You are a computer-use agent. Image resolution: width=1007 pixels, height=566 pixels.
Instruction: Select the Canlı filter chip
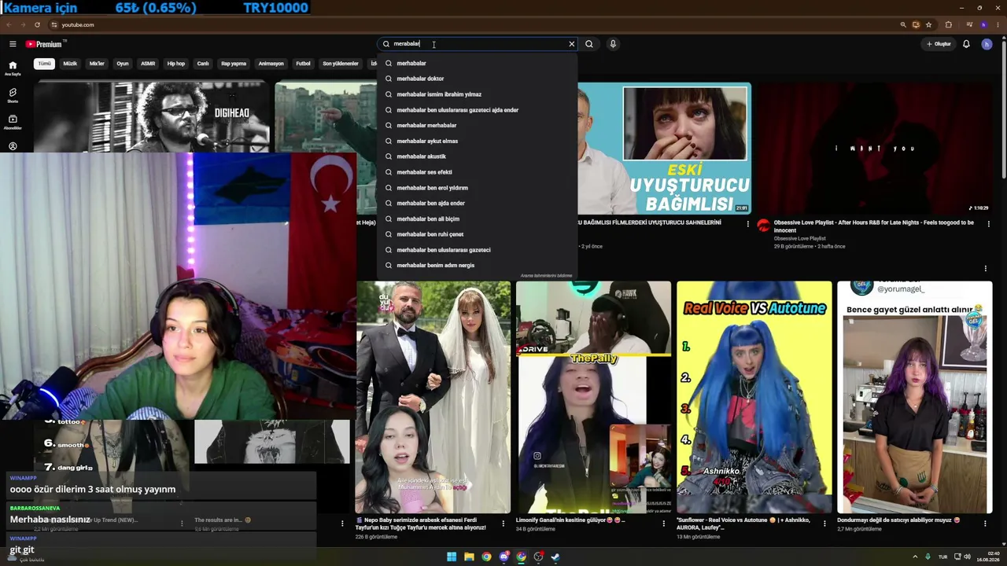(x=203, y=64)
